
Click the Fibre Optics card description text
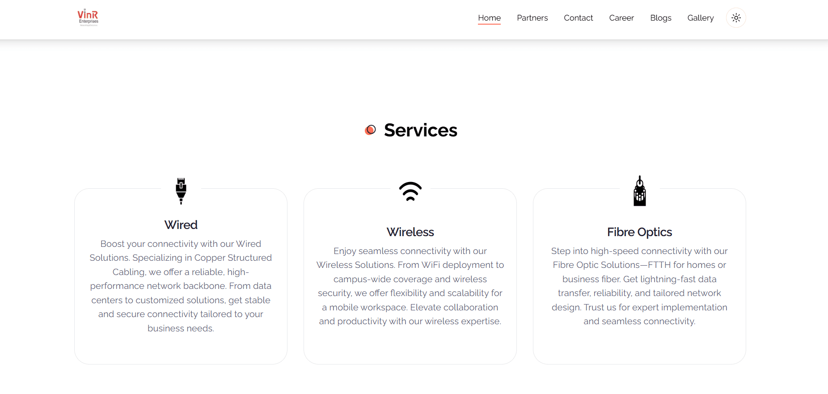pos(640,286)
